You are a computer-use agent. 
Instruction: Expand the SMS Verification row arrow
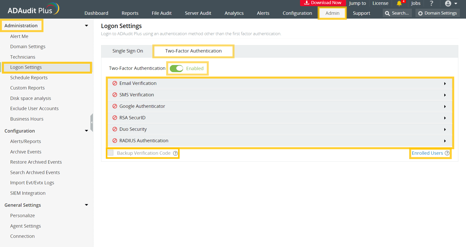[445, 95]
